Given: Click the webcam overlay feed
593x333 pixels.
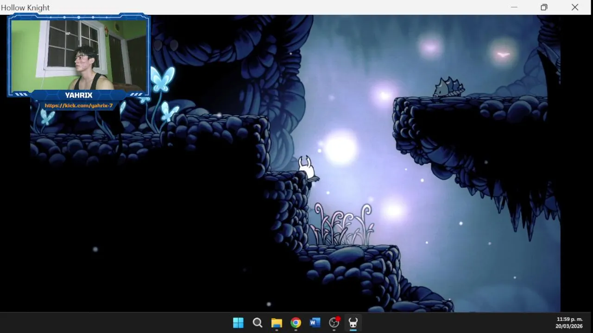Looking at the screenshot, I should (x=79, y=55).
